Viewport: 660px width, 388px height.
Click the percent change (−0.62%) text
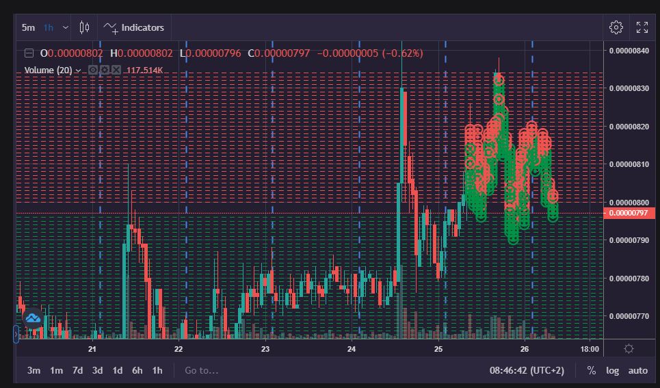click(x=403, y=53)
